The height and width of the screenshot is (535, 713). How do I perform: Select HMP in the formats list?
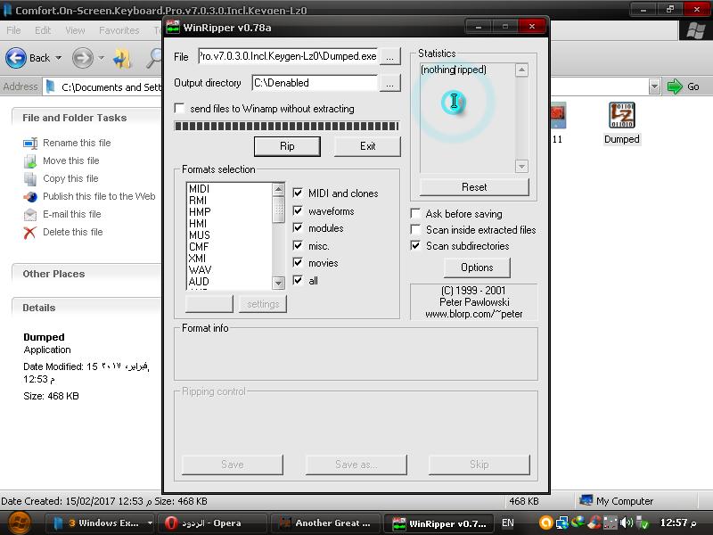[200, 212]
